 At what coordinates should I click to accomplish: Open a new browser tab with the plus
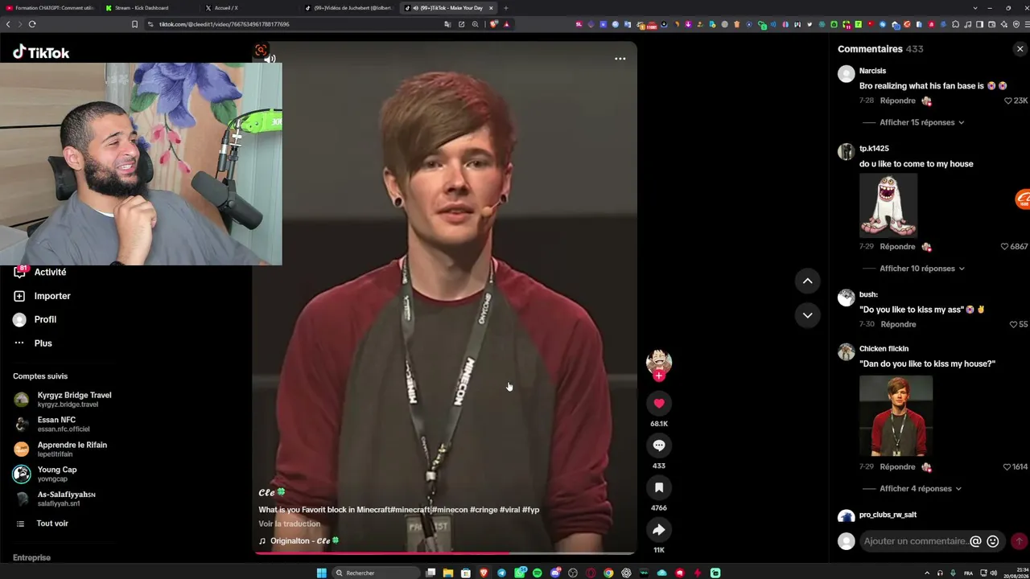pos(505,8)
